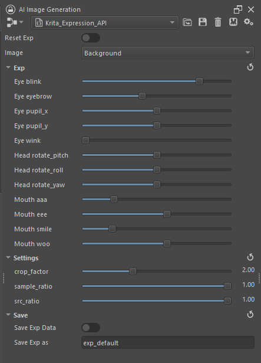
Task: Reset the Exp section with its arrow
Action: [250, 67]
